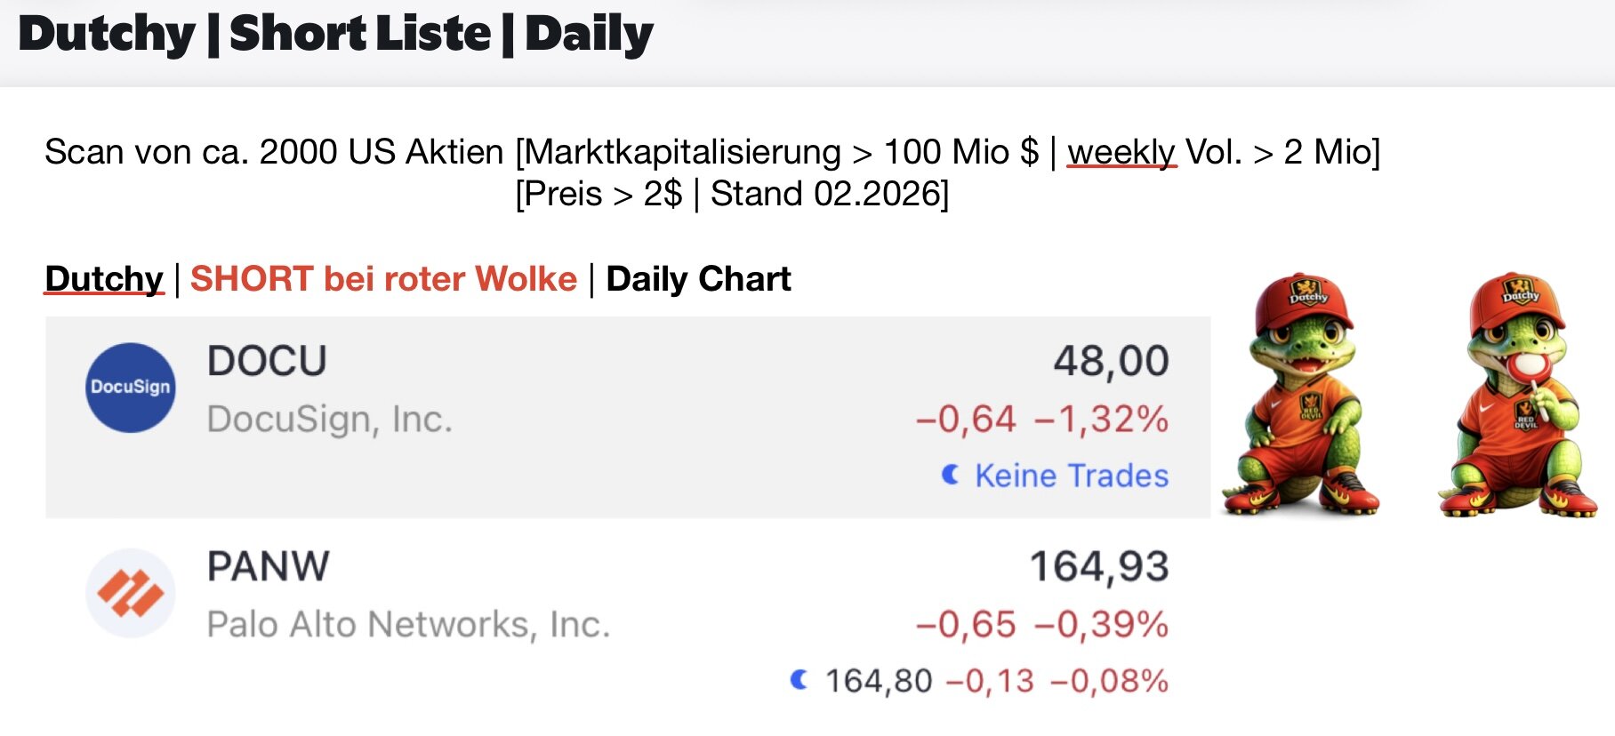Click the Dutchy | Short Liste | Daily heading
Screen dimensions: 1615x736
tap(335, 36)
